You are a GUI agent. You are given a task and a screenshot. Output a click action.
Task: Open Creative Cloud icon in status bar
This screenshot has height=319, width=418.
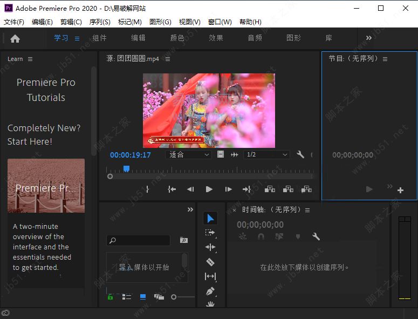[x=5, y=313]
